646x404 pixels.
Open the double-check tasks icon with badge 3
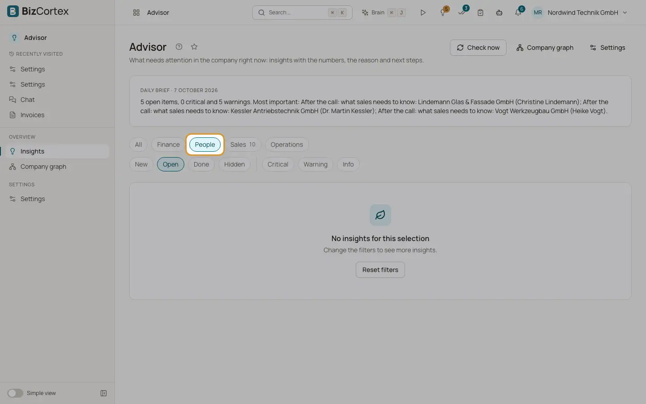pos(462,12)
